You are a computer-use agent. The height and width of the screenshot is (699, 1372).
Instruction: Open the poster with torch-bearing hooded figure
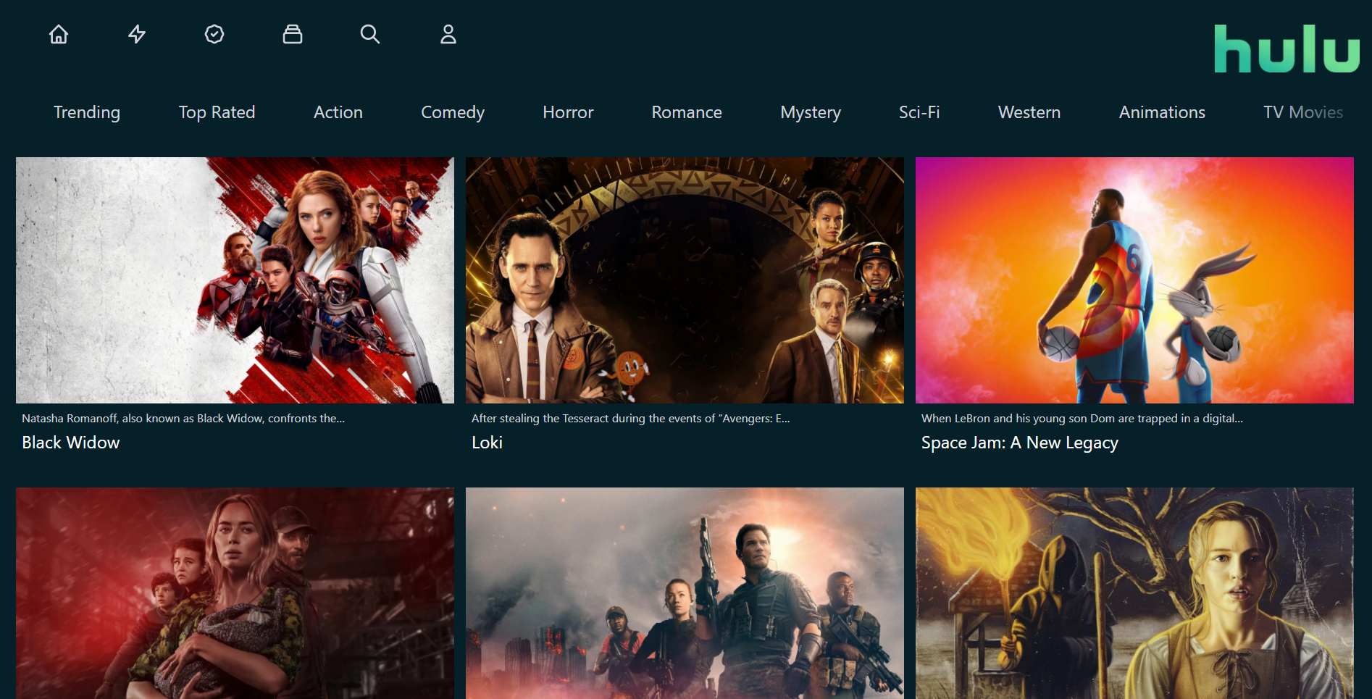(1134, 593)
